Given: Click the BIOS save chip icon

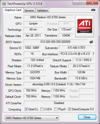Looking at the screenshot, I should coord(91,42).
